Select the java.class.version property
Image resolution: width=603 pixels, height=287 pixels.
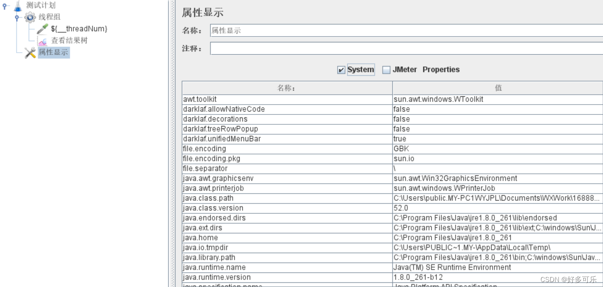(x=287, y=208)
